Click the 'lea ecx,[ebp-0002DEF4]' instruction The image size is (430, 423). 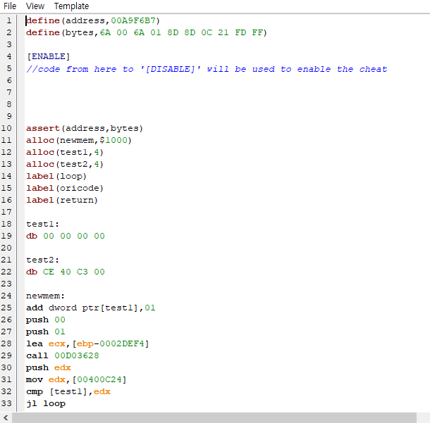tap(87, 343)
